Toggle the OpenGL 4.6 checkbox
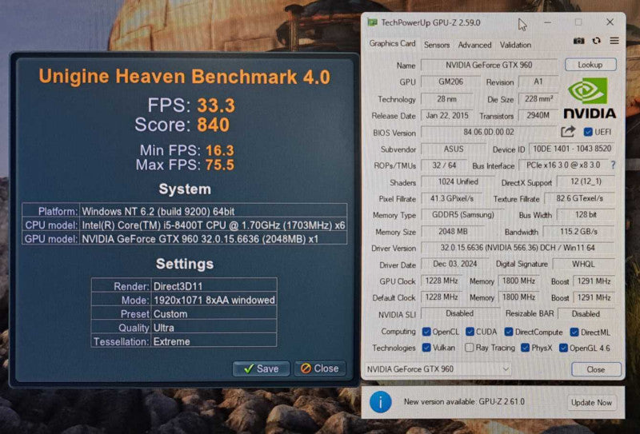Screen dimensions: 640x434 [563, 348]
